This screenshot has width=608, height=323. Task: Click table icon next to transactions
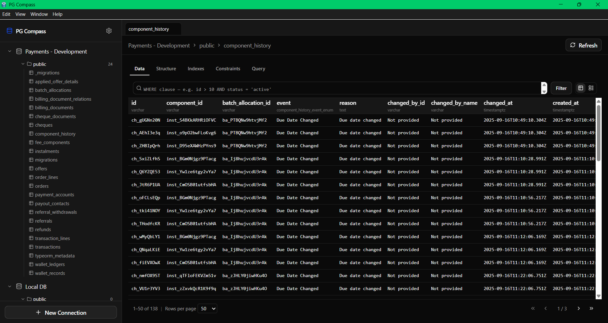point(31,247)
